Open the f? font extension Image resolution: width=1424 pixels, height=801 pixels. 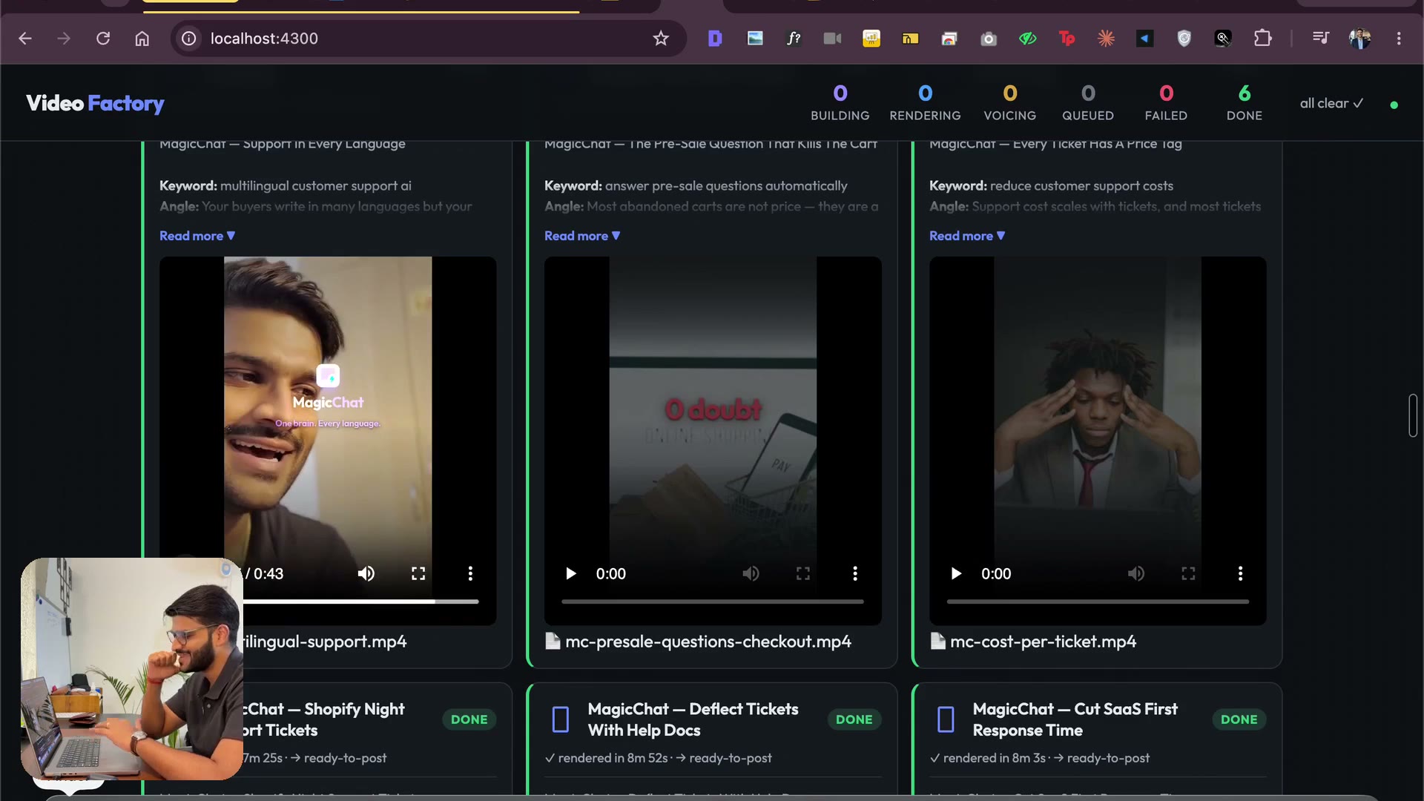pos(794,39)
